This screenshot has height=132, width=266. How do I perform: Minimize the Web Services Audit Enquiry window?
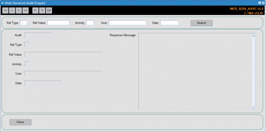pyautogui.click(x=260, y=3)
